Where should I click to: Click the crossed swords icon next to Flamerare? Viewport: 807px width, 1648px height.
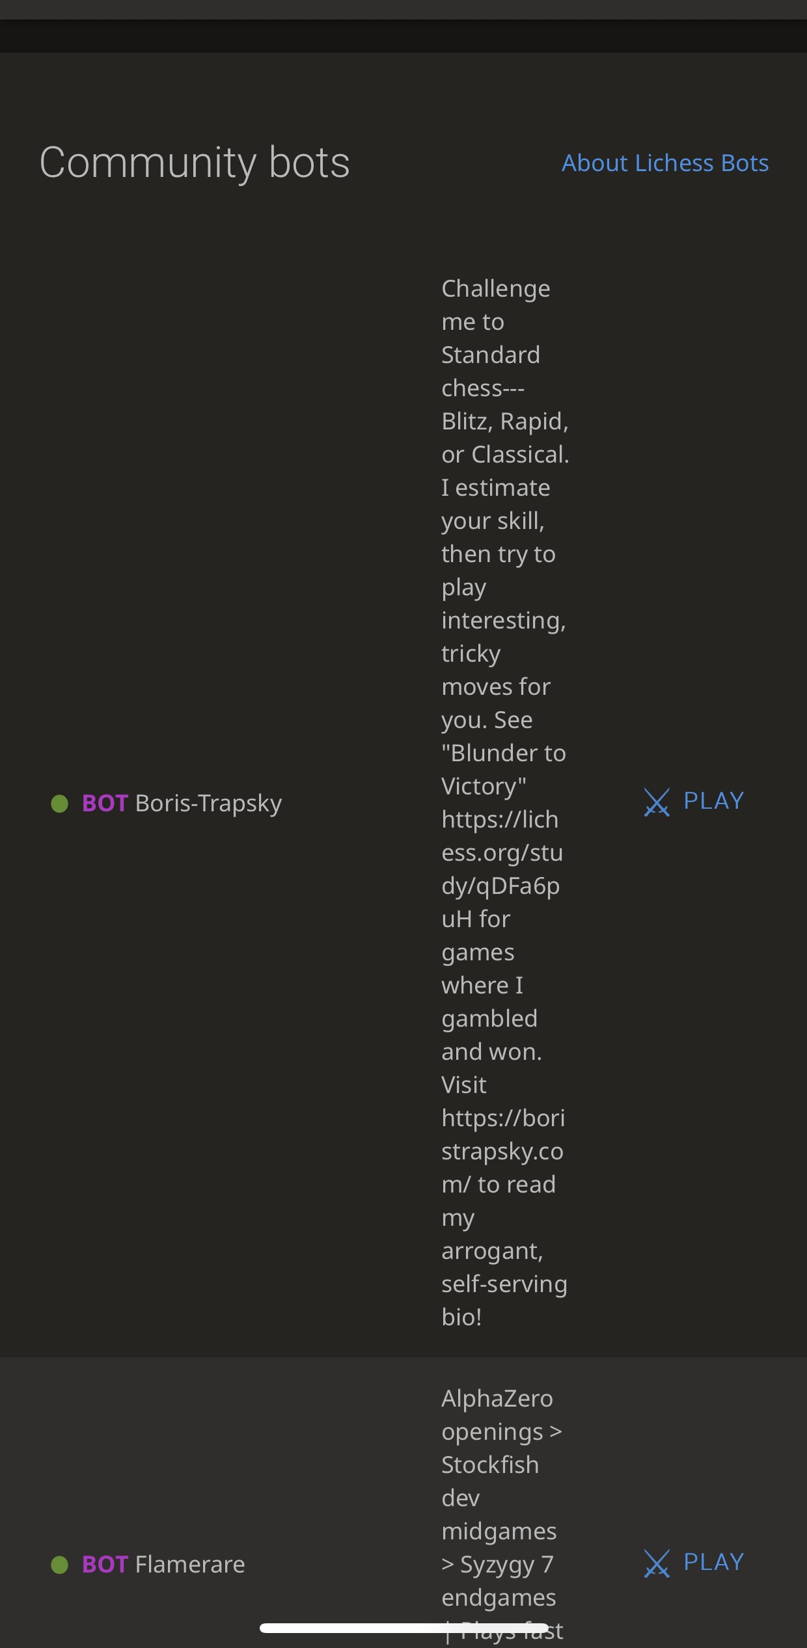[x=657, y=1561]
